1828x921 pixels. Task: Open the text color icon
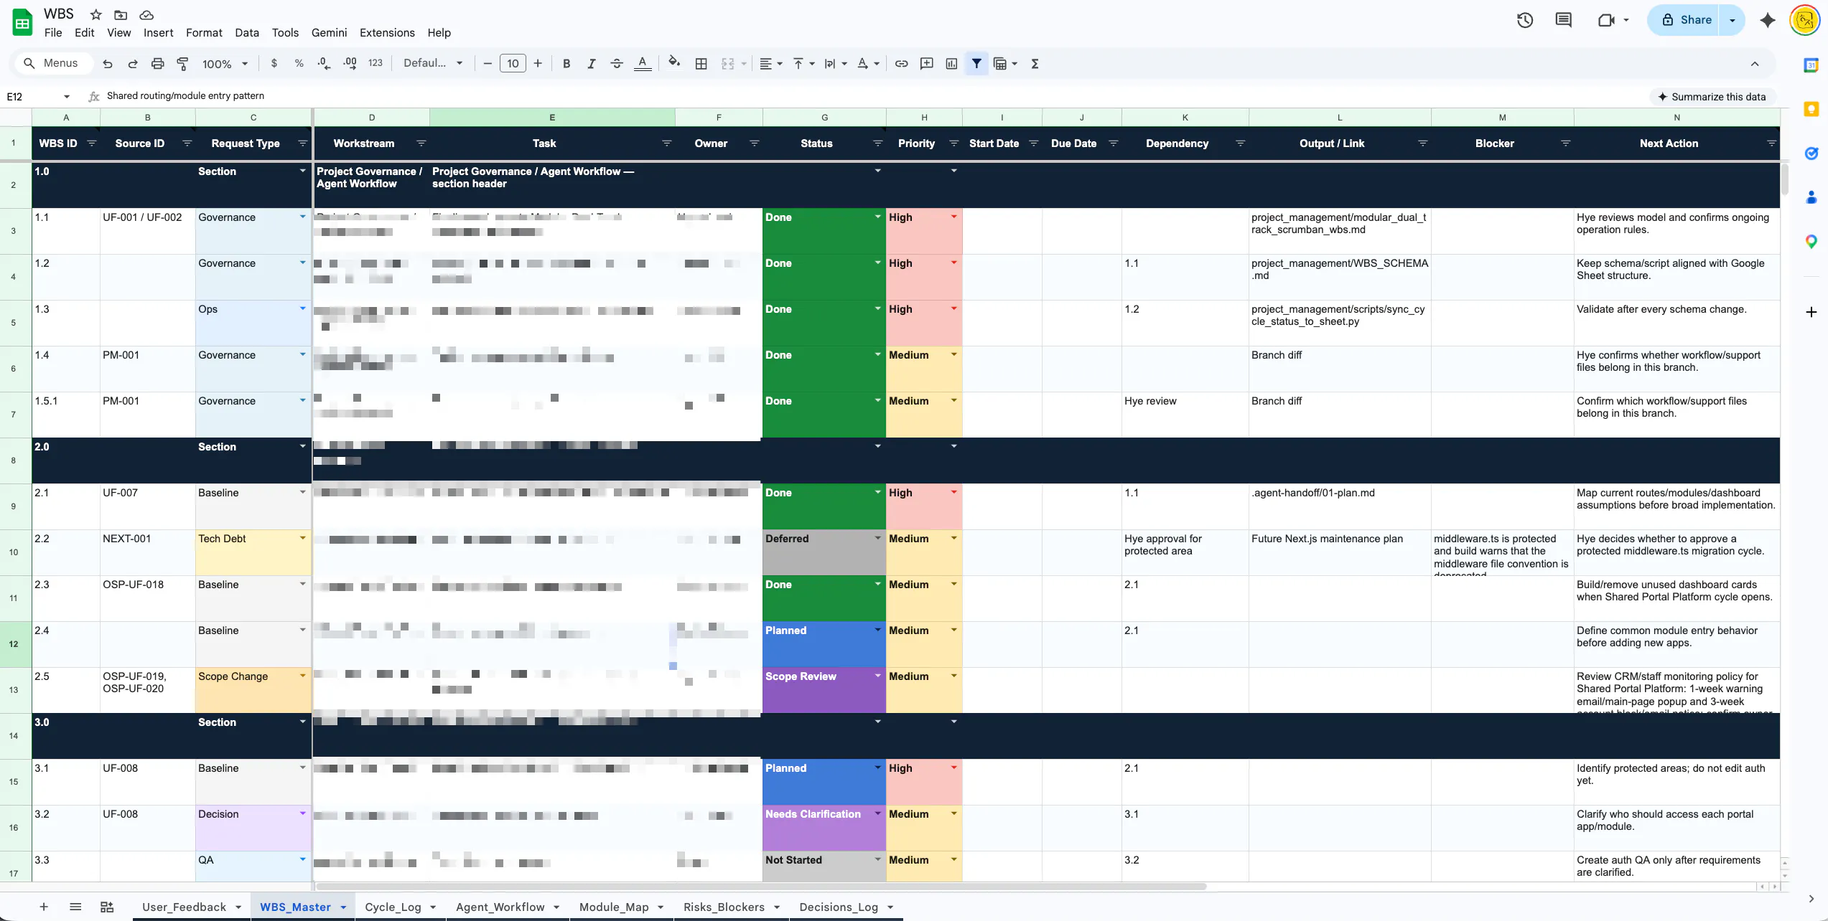point(643,64)
